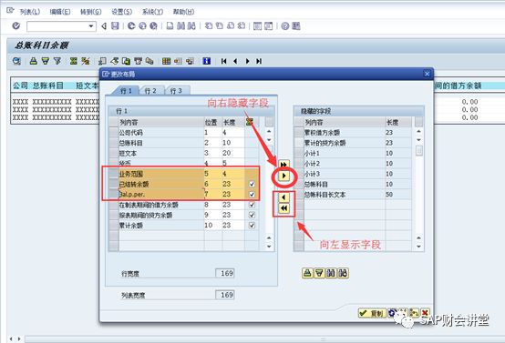Click the Filter funnel icon in the list toolbar

click(57, 61)
